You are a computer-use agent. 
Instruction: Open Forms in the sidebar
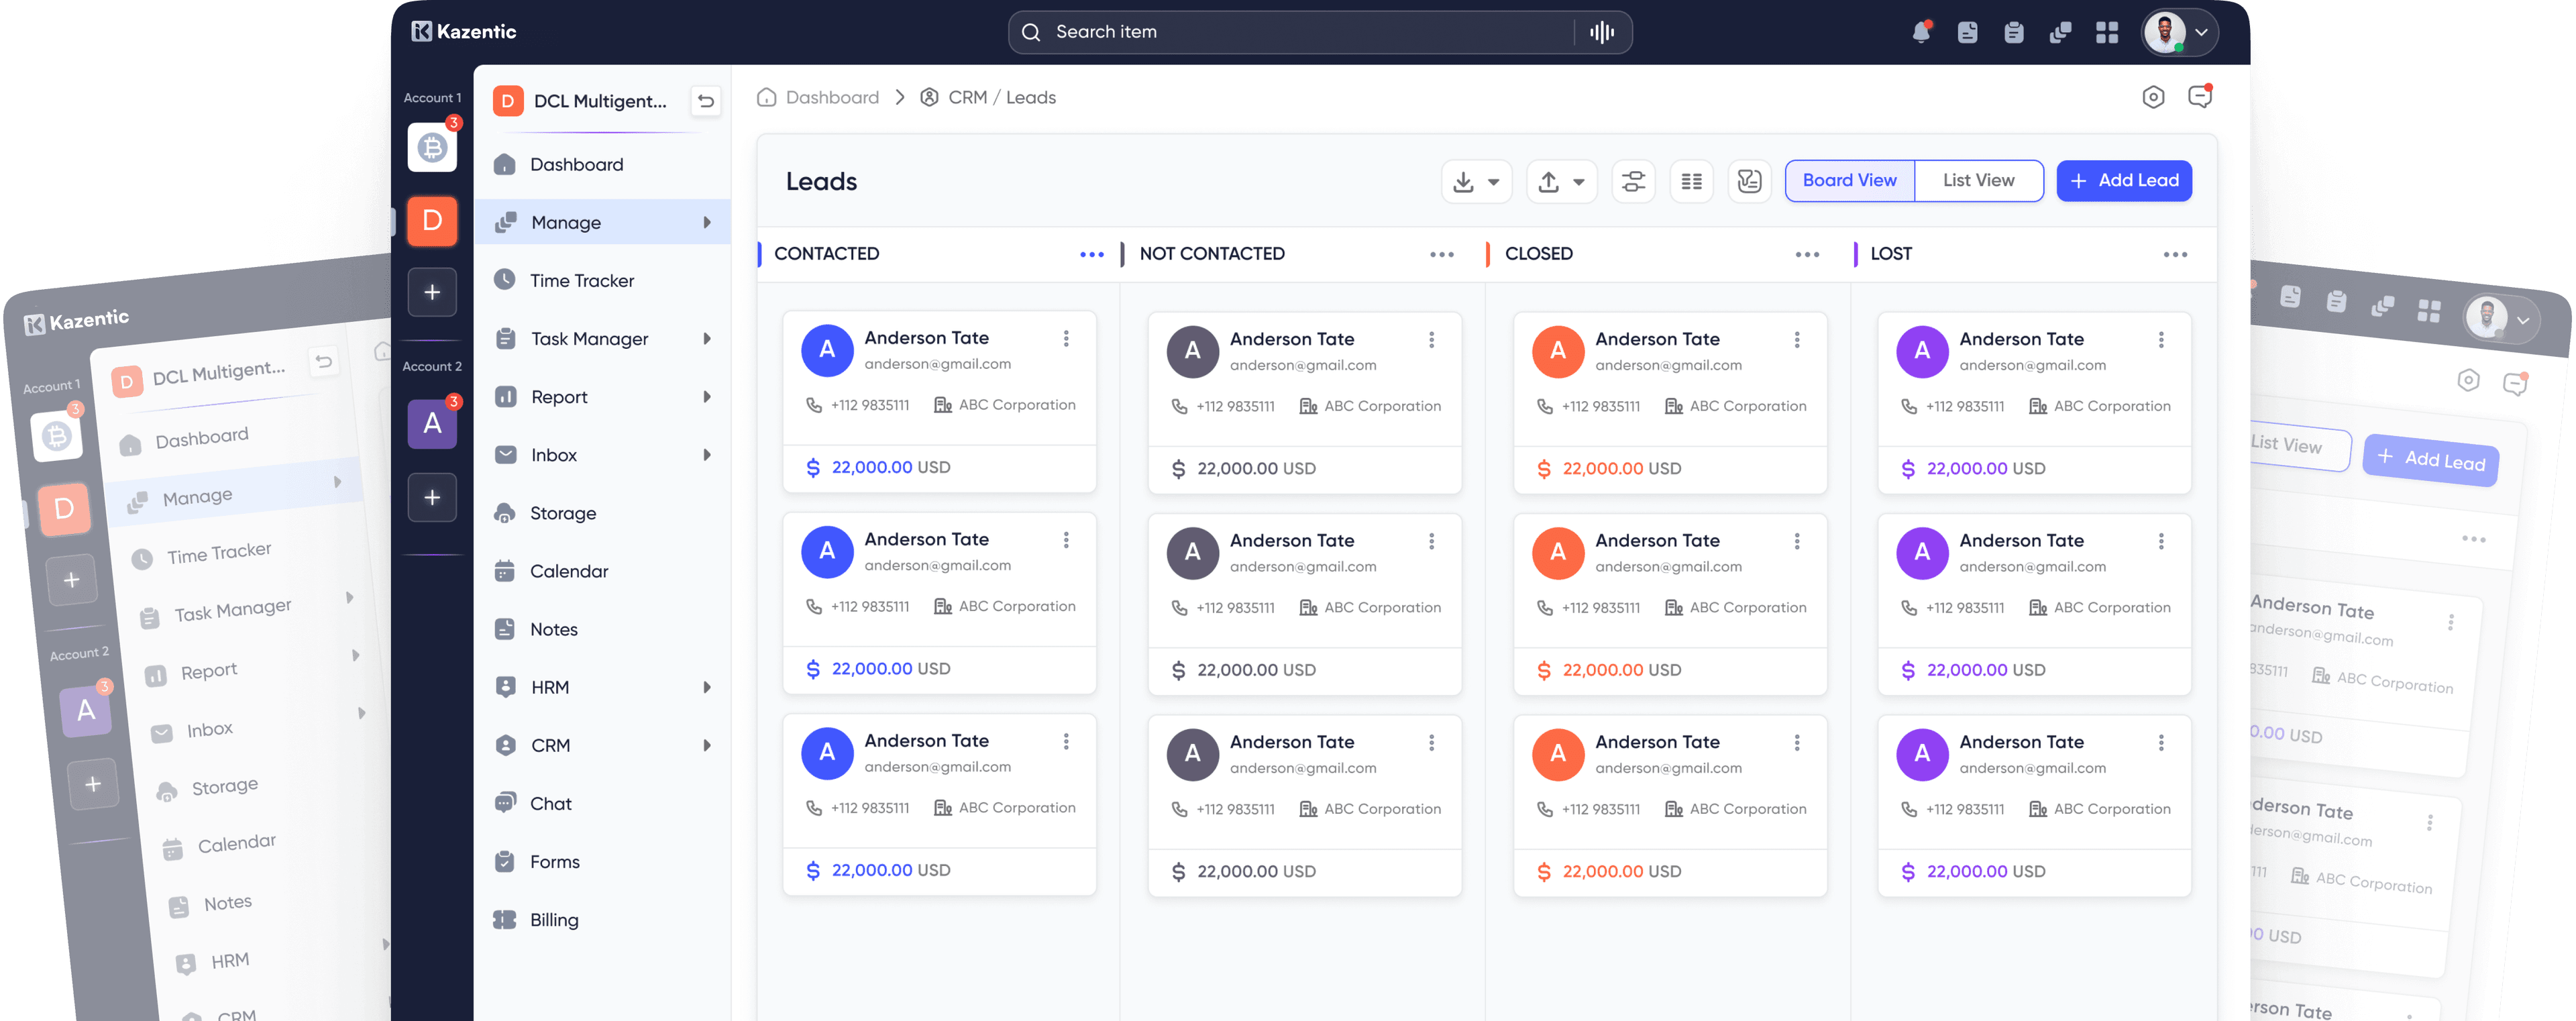[602, 861]
